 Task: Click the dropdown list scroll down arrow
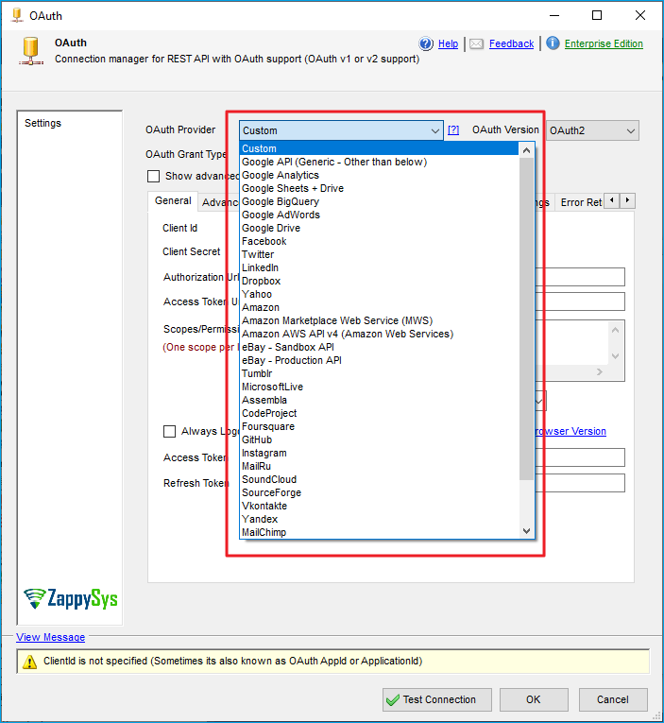click(526, 531)
